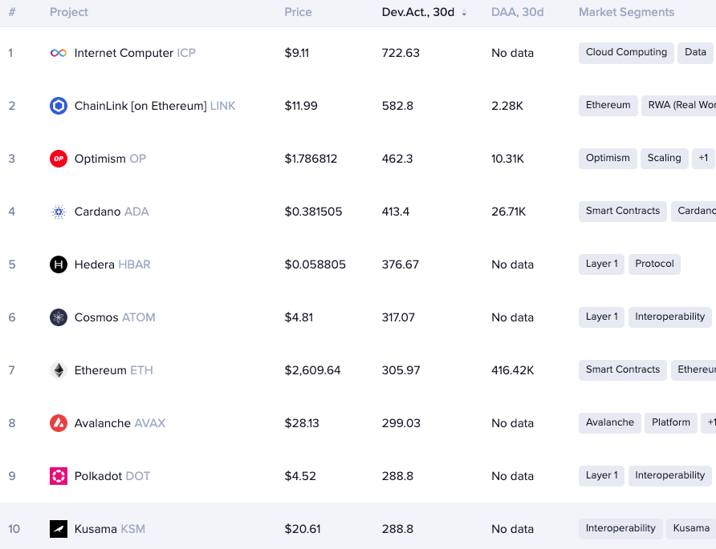The width and height of the screenshot is (716, 549).
Task: Select Smart Contracts tag in Cardano row
Action: [x=622, y=212]
